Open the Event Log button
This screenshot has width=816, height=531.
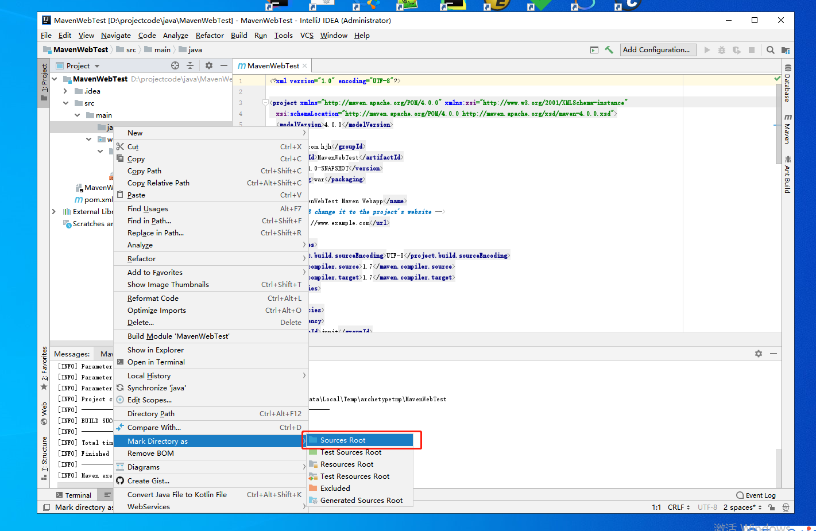click(x=756, y=495)
